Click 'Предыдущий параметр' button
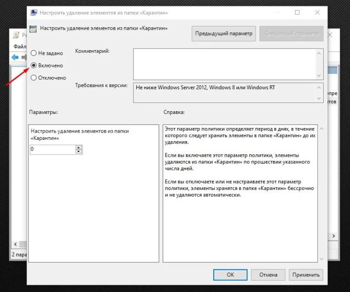 point(224,34)
